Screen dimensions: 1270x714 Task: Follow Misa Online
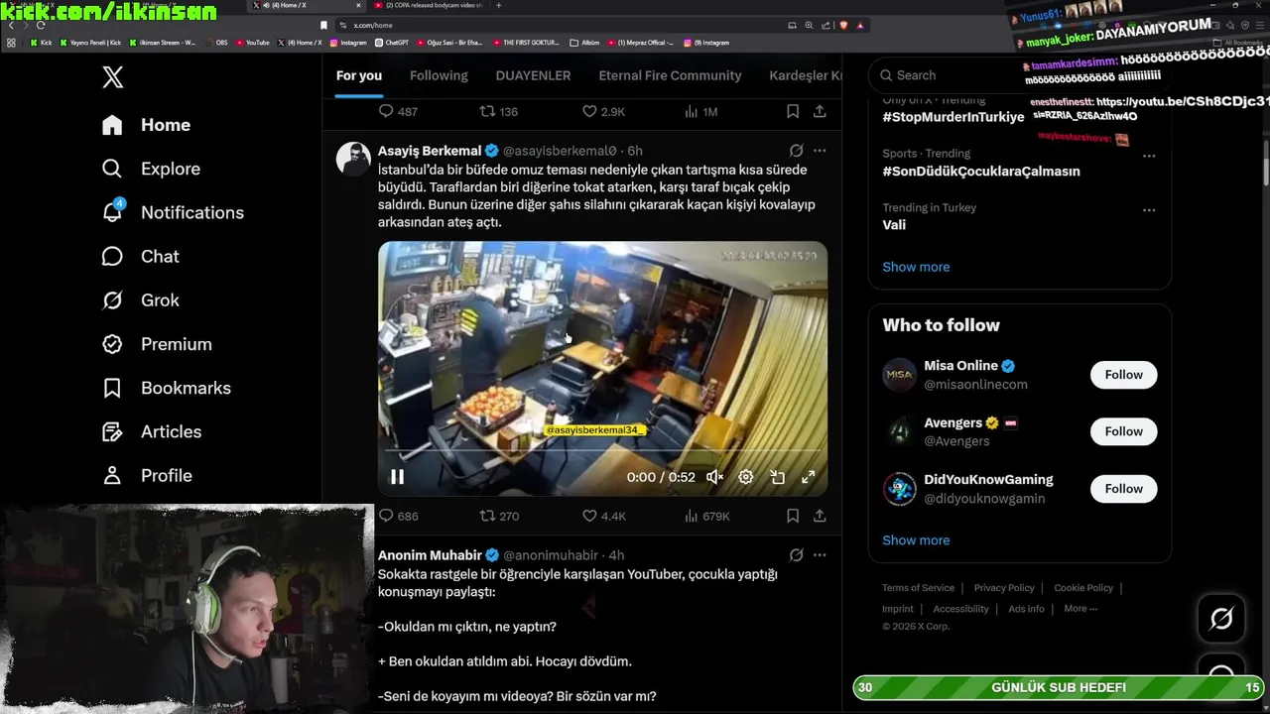[x=1124, y=375]
